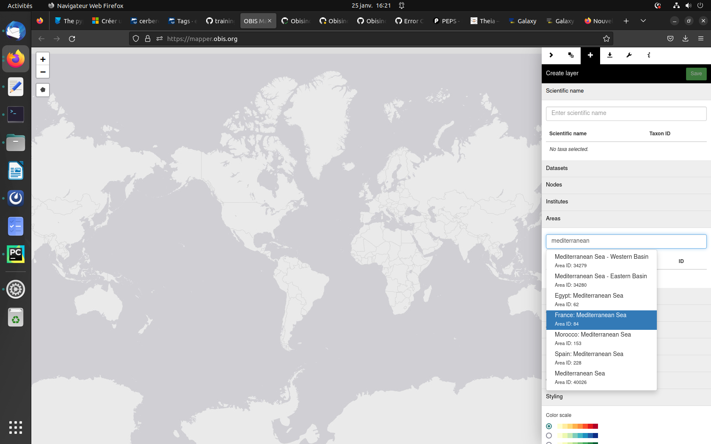The height and width of the screenshot is (444, 711).
Task: Open PyCharm from the dock
Action: (16, 254)
